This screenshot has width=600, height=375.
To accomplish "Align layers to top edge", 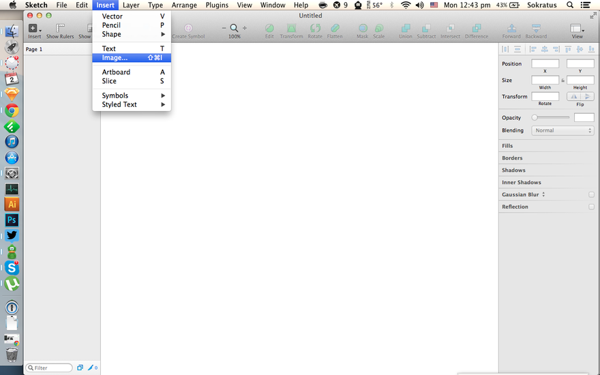I will point(568,49).
